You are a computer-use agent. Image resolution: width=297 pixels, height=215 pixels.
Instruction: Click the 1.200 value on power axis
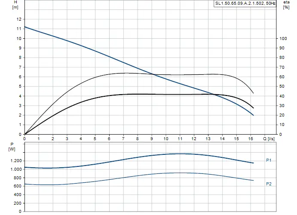click(16, 161)
